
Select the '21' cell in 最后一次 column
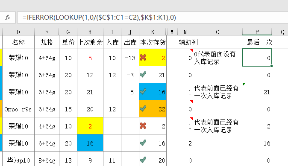[257, 92]
